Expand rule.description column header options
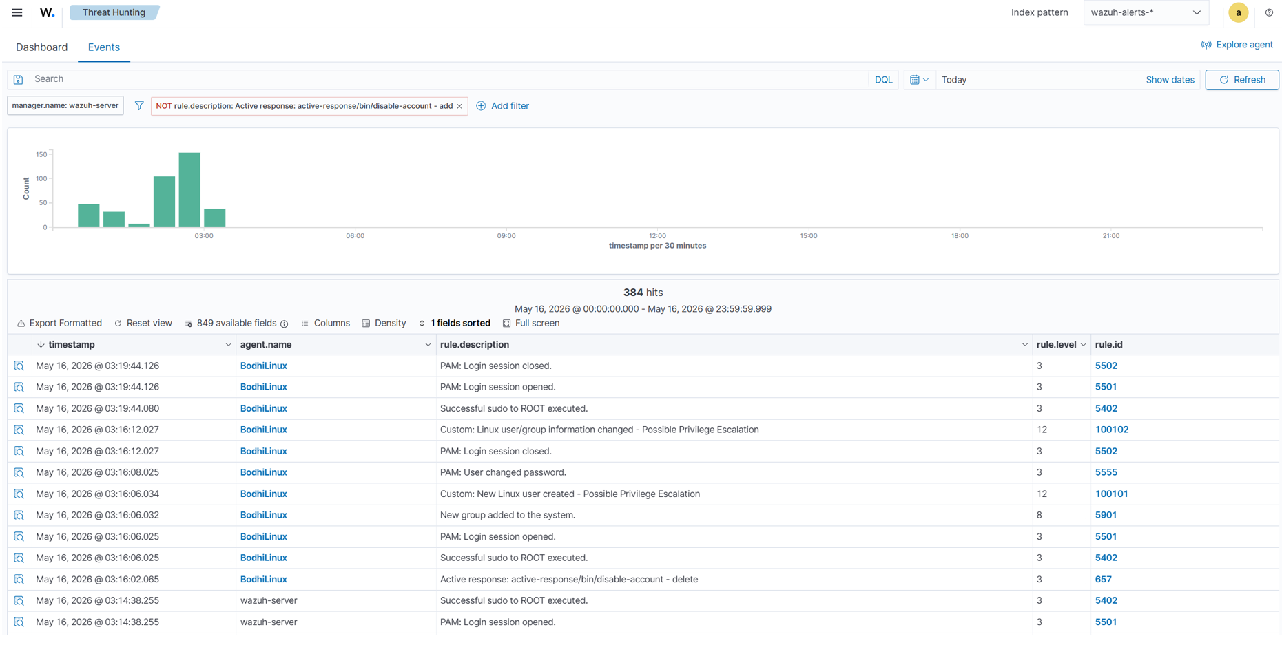Screen dimensions: 1282x645 [x=1024, y=345]
